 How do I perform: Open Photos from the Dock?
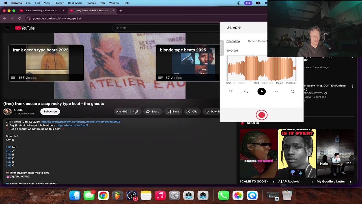pyautogui.click(x=238, y=195)
